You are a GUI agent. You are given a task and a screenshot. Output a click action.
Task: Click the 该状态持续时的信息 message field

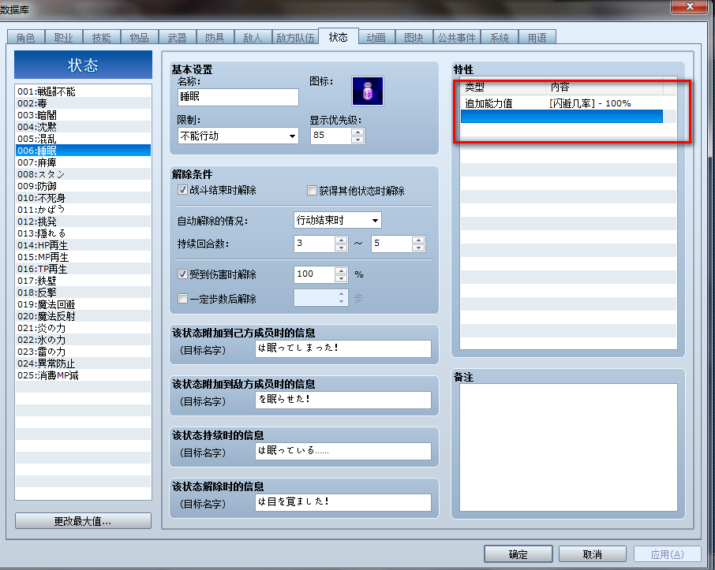click(x=343, y=451)
